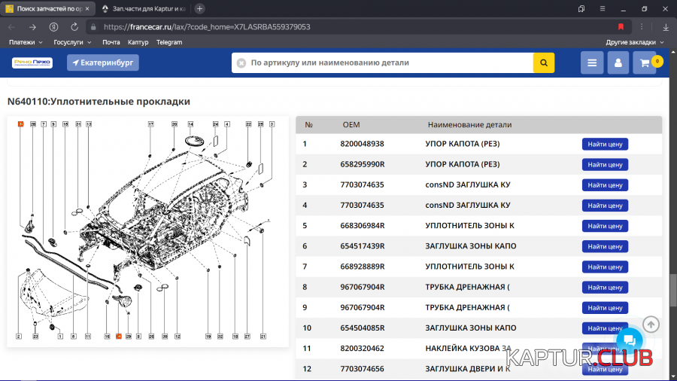The height and width of the screenshot is (381, 677).
Task: Click the sealing gaskets parts diagram
Action: (x=147, y=230)
